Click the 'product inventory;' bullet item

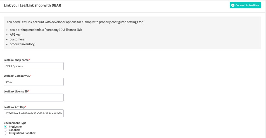(x=23, y=44)
